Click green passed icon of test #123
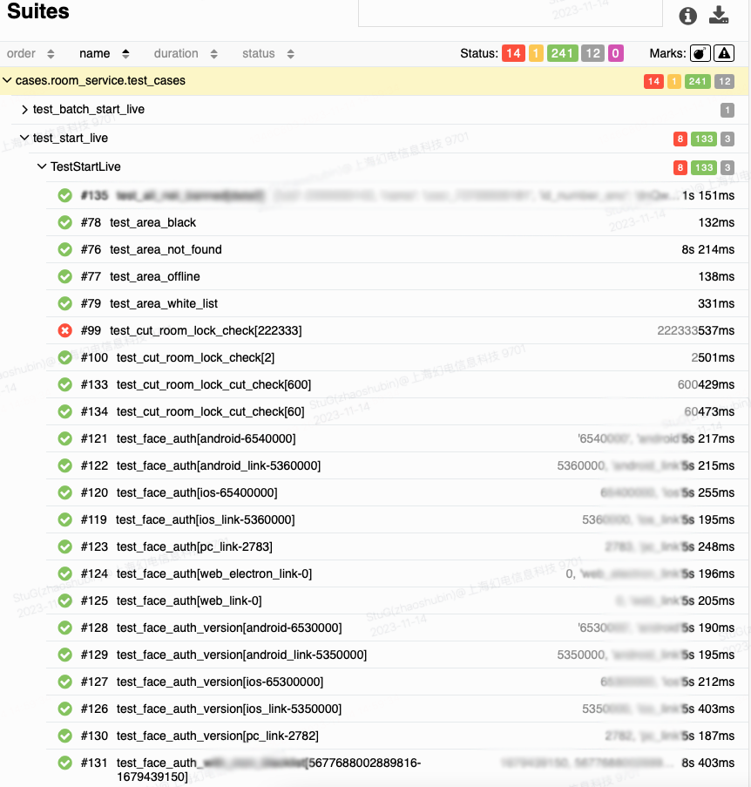 [64, 547]
